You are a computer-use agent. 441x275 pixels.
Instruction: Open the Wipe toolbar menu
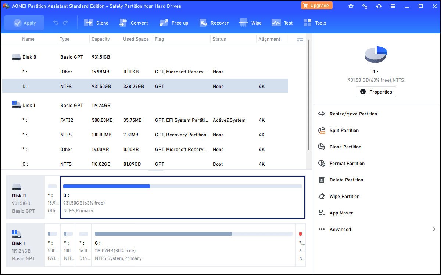point(250,23)
